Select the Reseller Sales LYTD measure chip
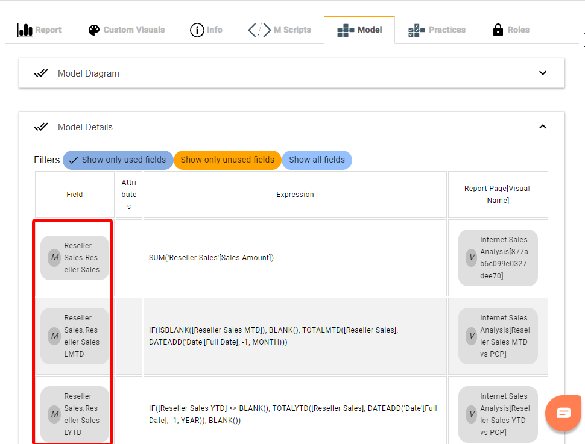Screen dimensions: 585x444 [75, 414]
